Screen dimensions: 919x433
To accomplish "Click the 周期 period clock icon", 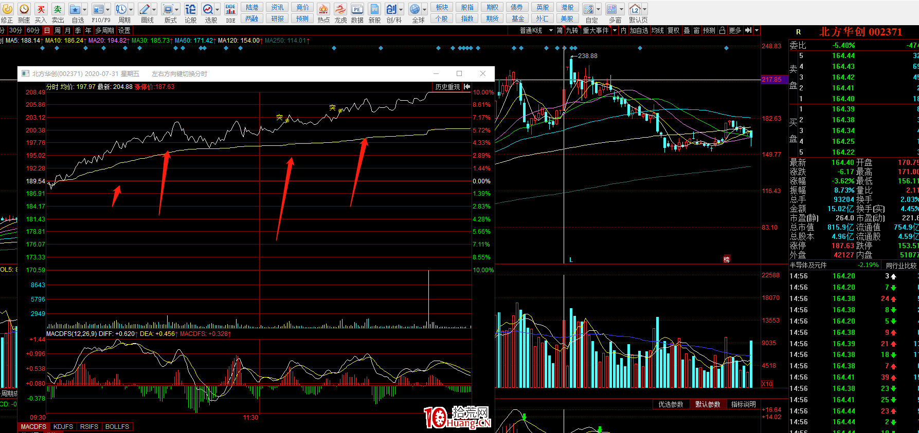I will point(121,9).
